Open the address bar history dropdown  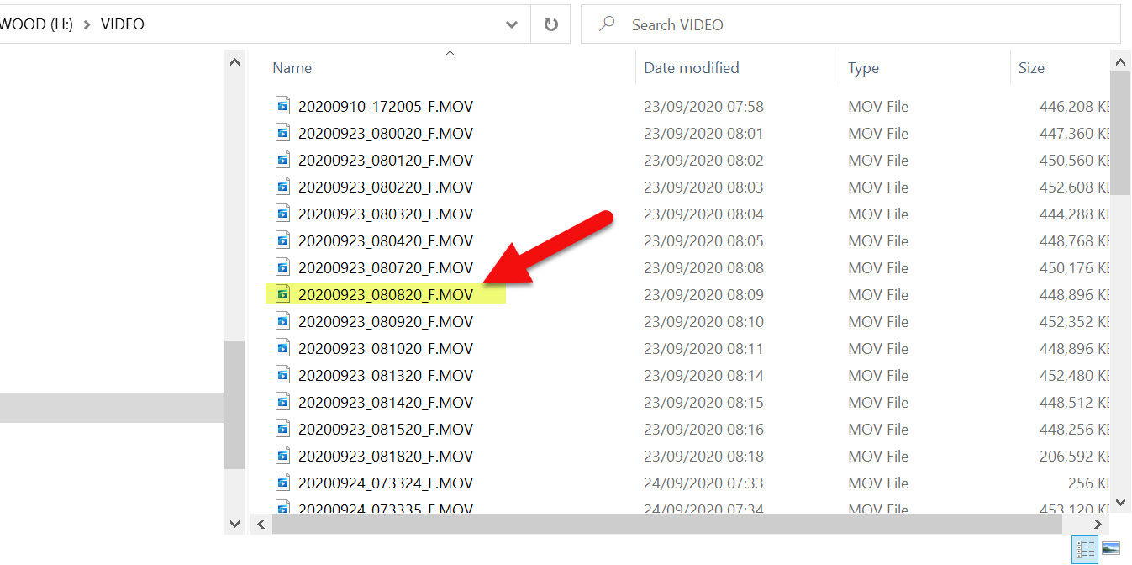coord(512,24)
